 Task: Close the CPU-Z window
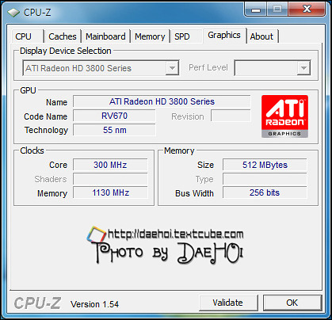point(307,10)
